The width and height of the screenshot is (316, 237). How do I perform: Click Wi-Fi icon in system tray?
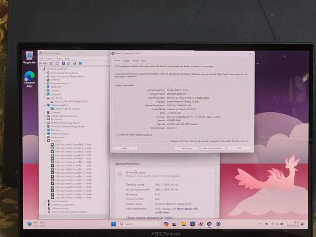[273, 224]
